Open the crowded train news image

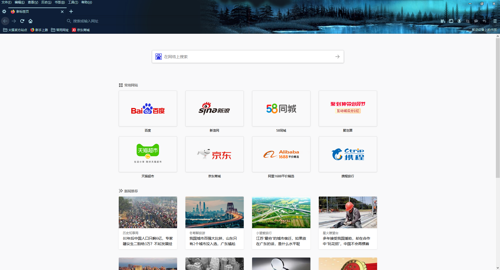148,212
